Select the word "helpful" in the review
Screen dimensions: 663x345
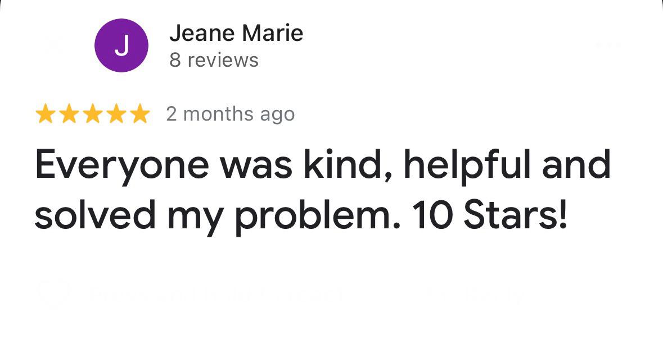pos(472,165)
